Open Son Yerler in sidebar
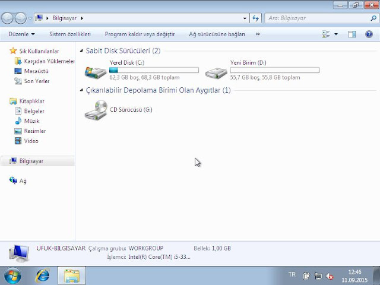This screenshot has height=285, width=380. coord(37,81)
